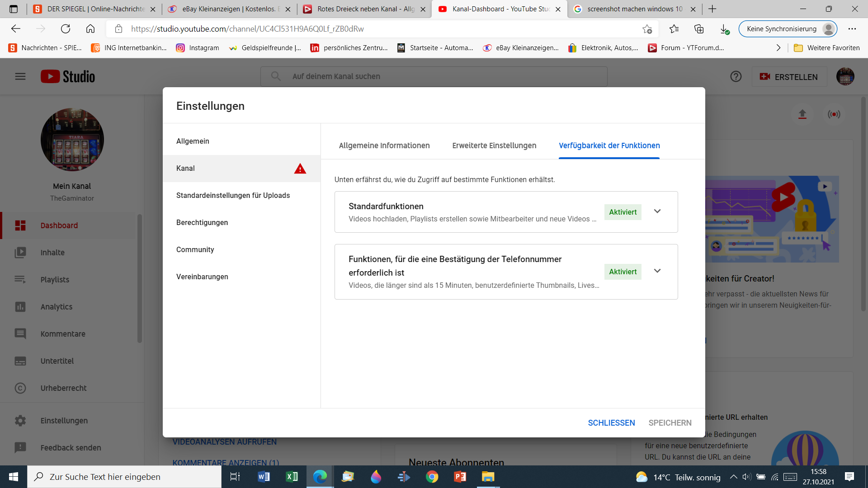Click the go live broadcast icon

click(x=834, y=114)
